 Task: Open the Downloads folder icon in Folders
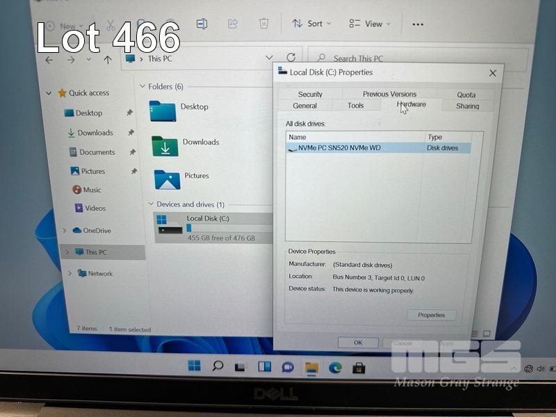(165, 146)
